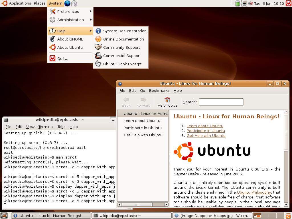
Task: Expand the Administration submenu
Action: [x=70, y=20]
